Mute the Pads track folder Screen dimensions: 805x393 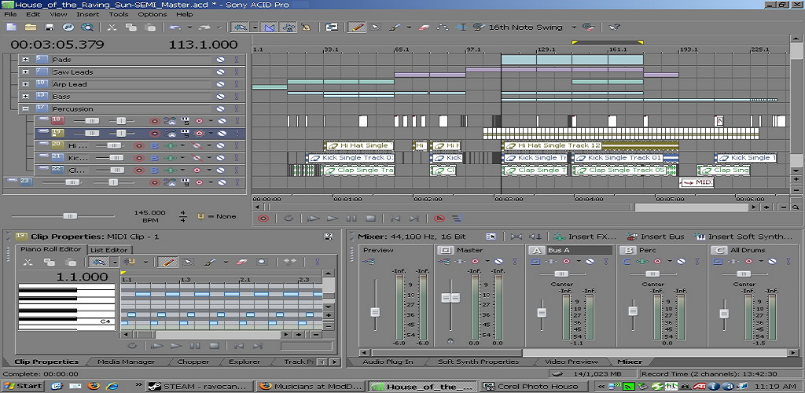(x=221, y=60)
